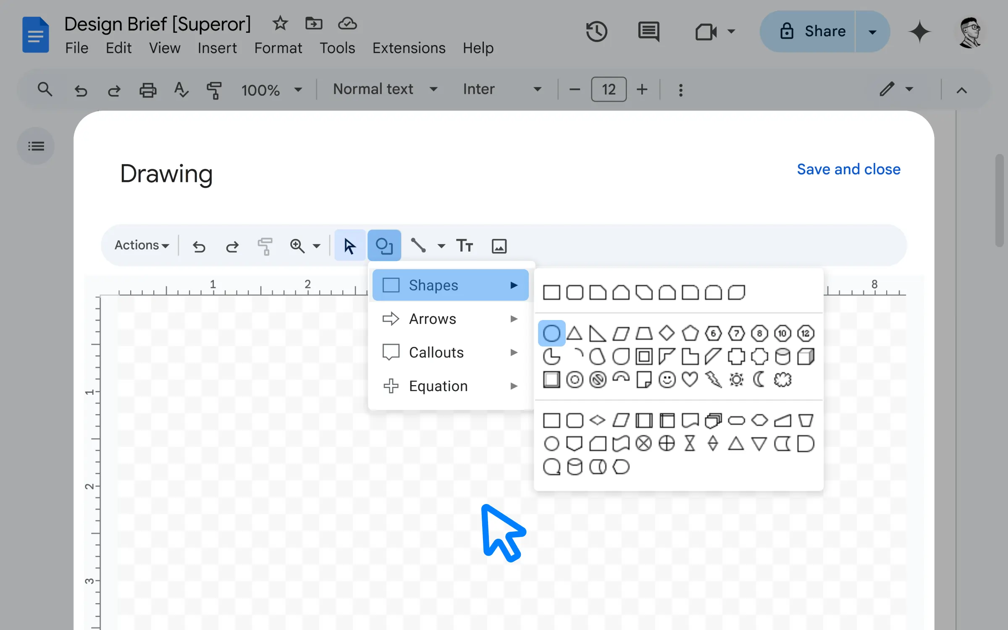This screenshot has width=1008, height=630.
Task: Select the Text box tool
Action: click(465, 245)
